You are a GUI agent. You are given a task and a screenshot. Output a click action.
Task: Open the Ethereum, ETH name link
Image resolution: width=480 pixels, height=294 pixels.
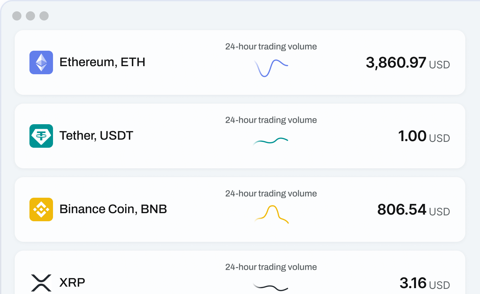point(102,62)
